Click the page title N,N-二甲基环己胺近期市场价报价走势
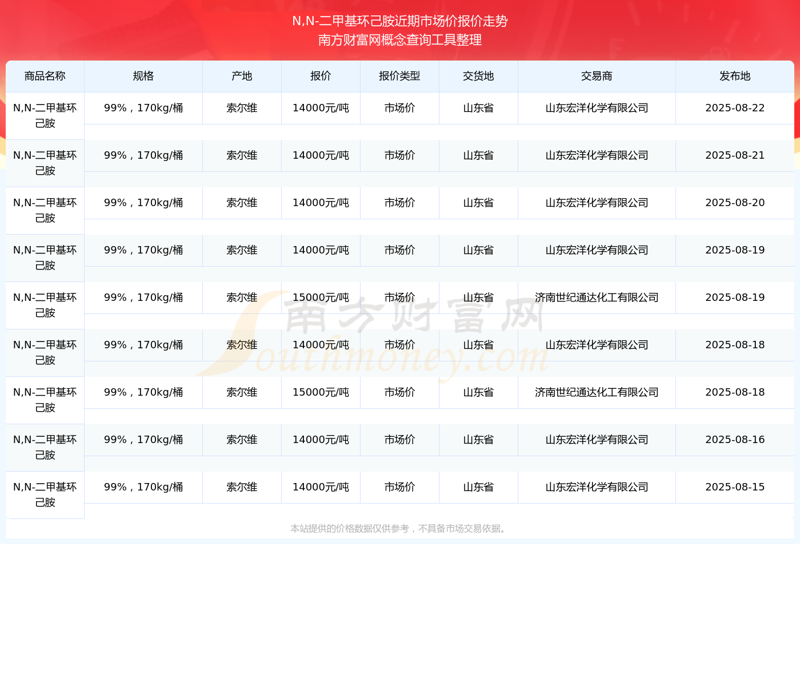This screenshot has width=800, height=688. pos(400,21)
